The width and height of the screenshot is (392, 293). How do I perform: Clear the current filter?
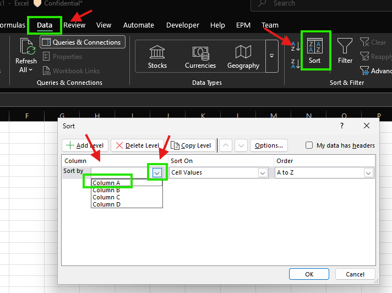(x=373, y=42)
